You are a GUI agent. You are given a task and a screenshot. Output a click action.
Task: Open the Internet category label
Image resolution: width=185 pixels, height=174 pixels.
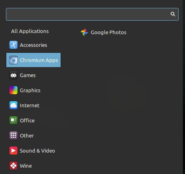[30, 106]
